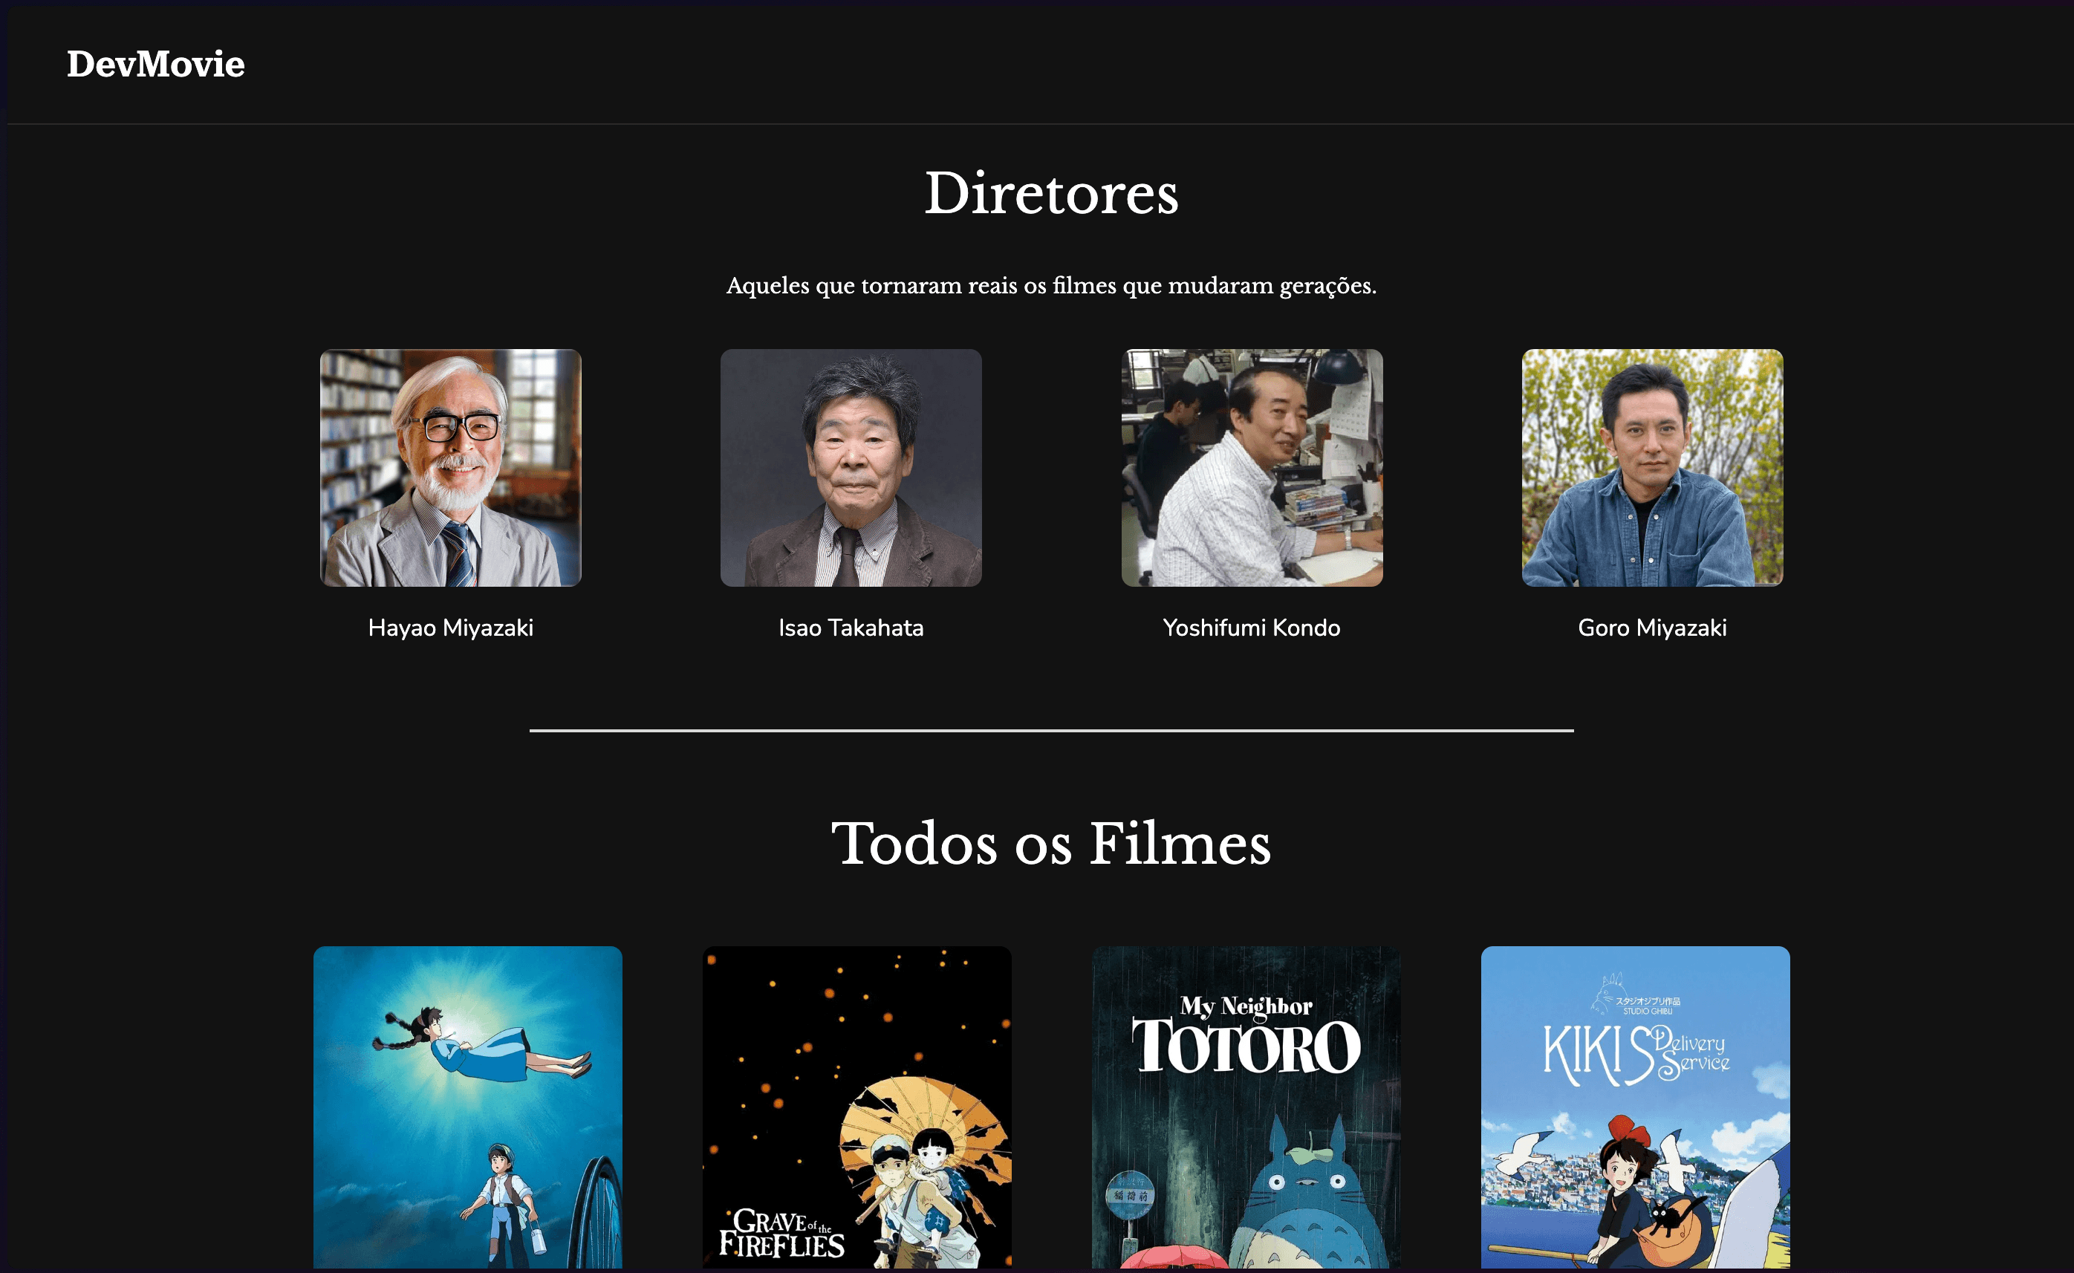Click the Goro Miyazaki name label
Image resolution: width=2074 pixels, height=1273 pixels.
(1652, 628)
